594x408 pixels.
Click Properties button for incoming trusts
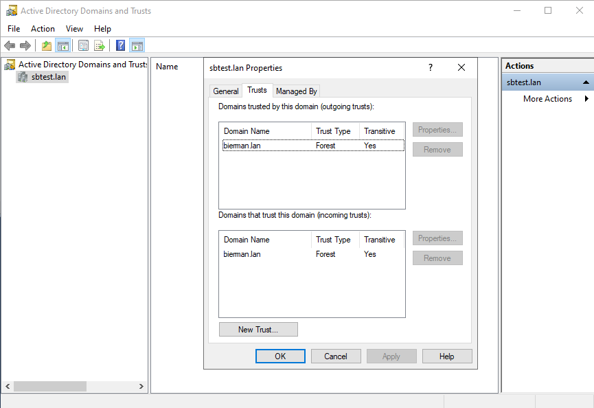click(437, 238)
